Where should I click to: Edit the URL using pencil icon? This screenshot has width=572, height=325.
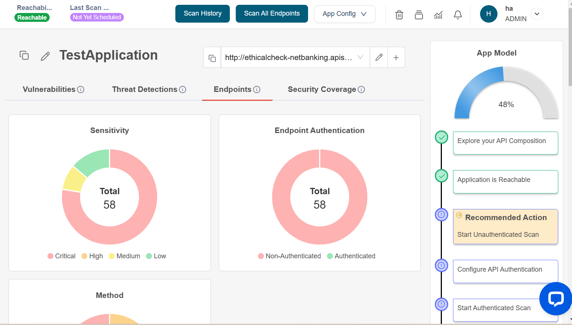click(x=378, y=57)
